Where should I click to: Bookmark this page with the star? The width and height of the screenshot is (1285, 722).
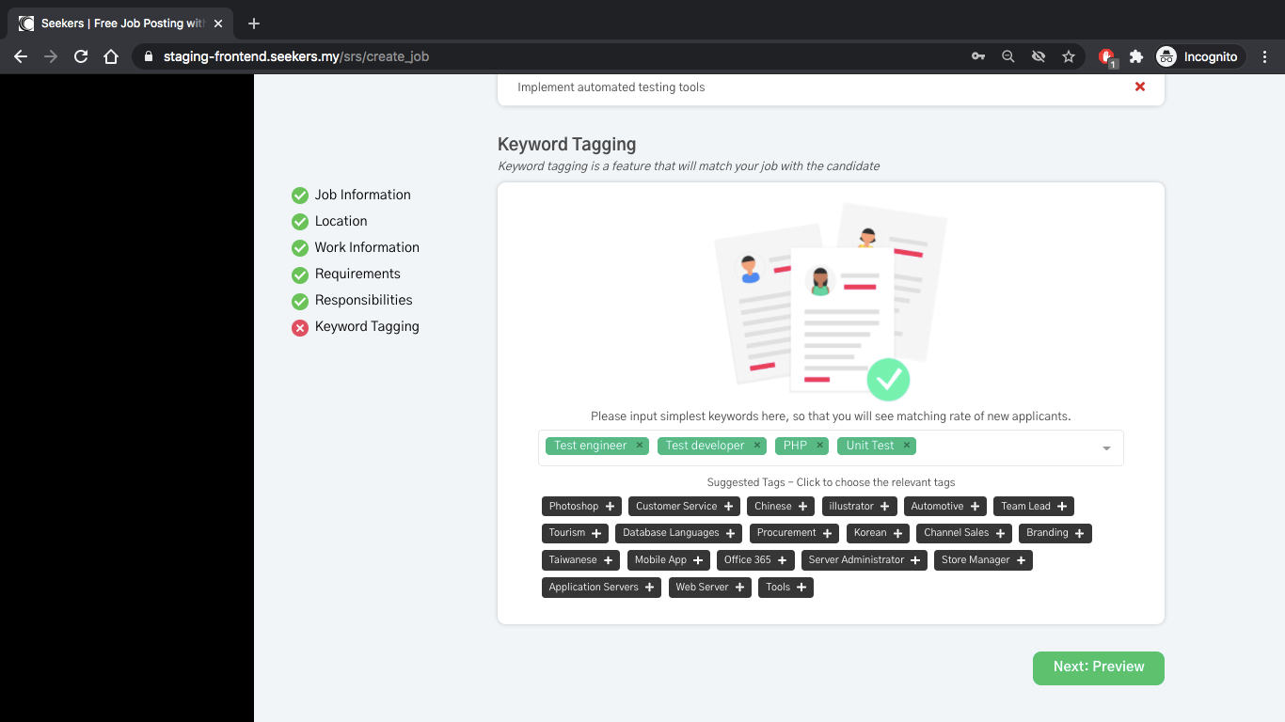pyautogui.click(x=1069, y=56)
